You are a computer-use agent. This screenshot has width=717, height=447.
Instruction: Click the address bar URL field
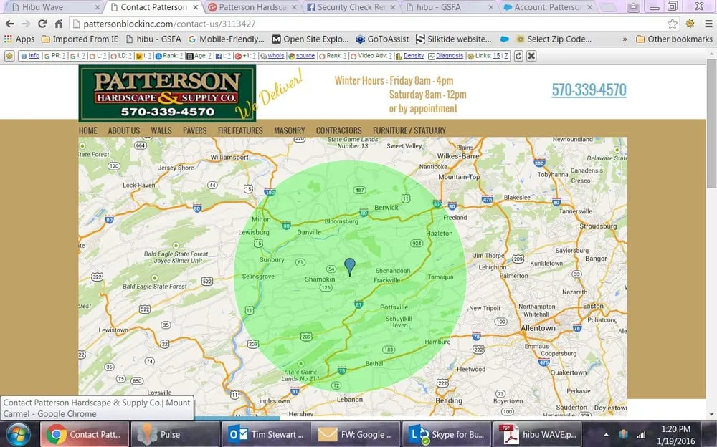click(x=358, y=24)
